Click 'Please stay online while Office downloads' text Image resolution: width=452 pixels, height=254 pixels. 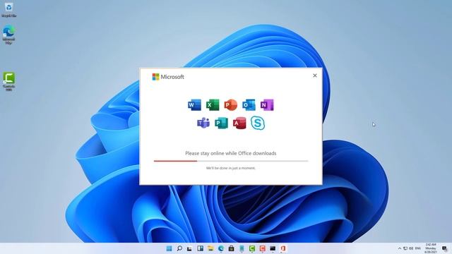(231, 153)
